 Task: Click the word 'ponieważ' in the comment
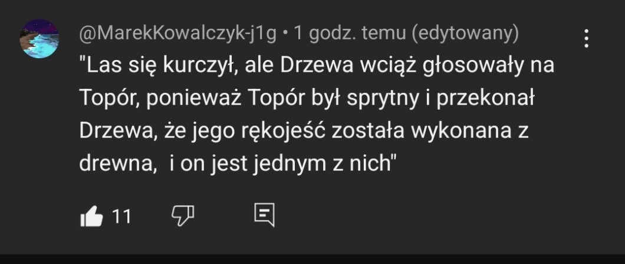point(193,99)
